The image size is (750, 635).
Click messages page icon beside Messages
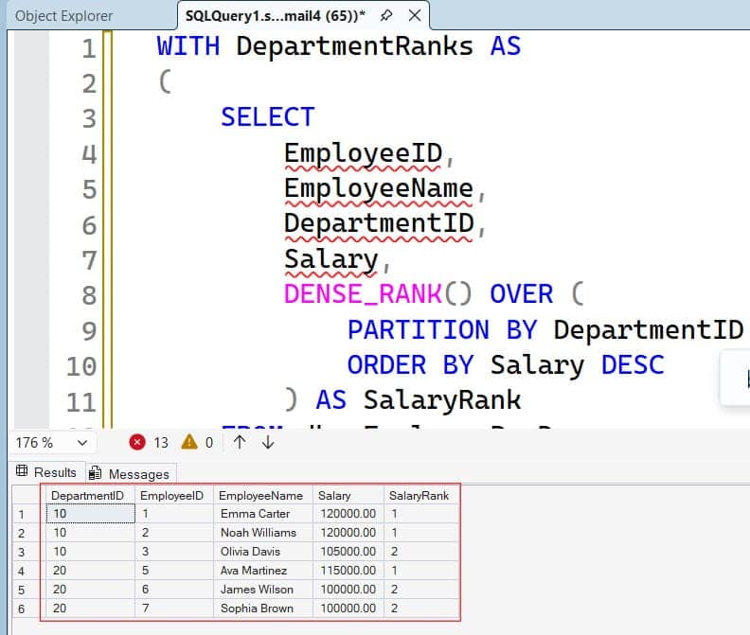[96, 472]
